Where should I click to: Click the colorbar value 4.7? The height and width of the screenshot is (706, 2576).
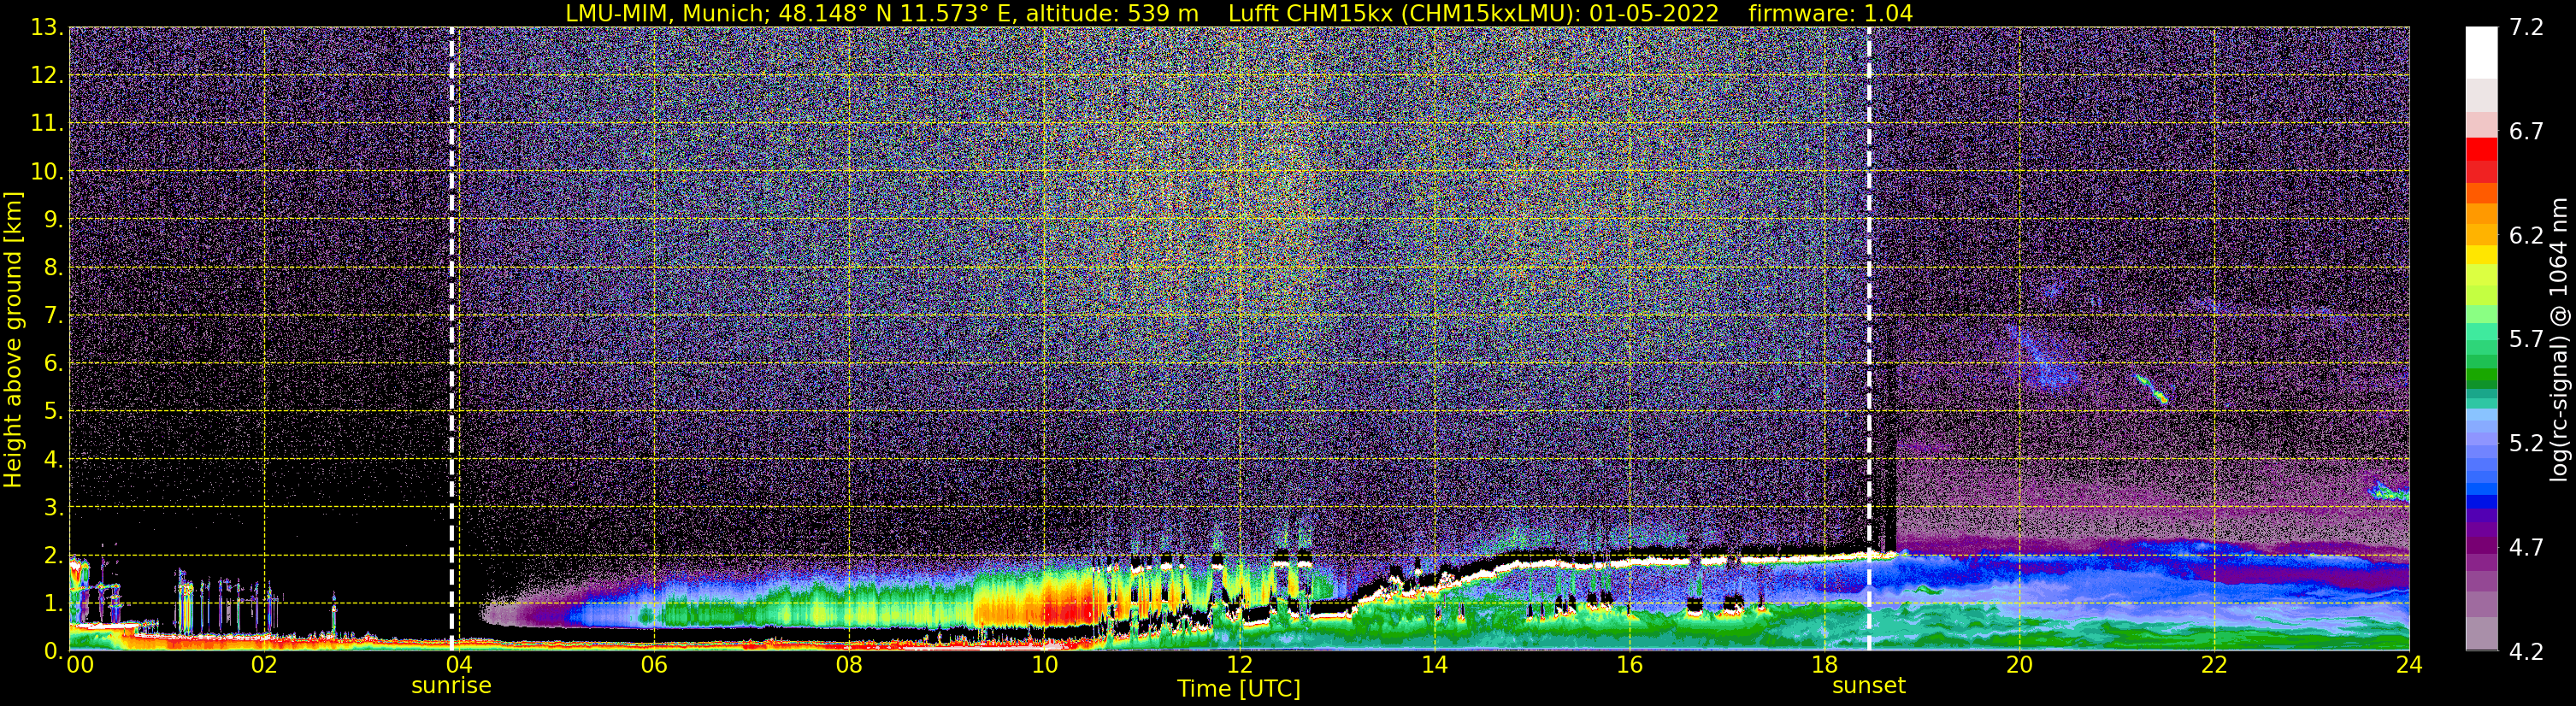(2526, 547)
